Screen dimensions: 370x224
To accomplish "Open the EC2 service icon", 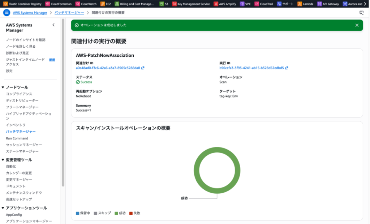I will coord(102,4).
